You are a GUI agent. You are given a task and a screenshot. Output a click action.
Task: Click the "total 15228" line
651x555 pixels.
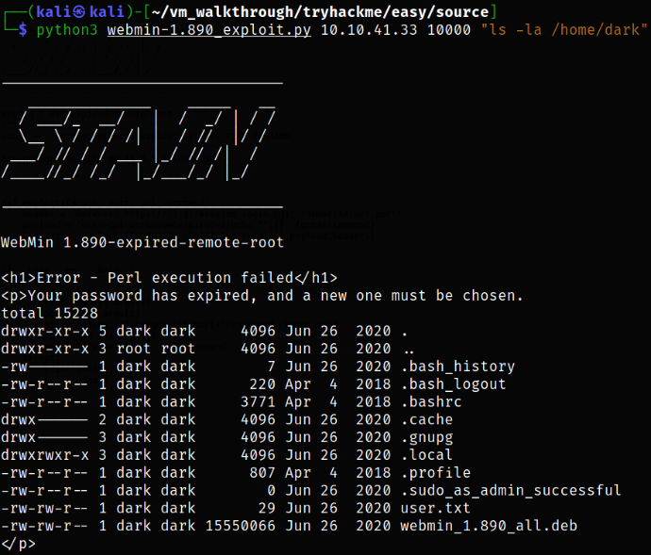click(x=49, y=313)
